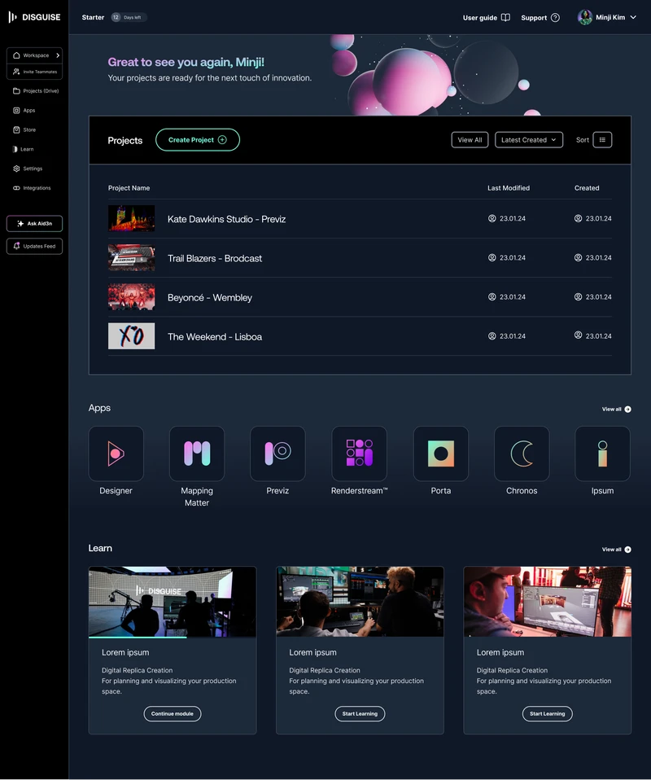The image size is (651, 780).
Task: Open the Beyoncé - Wembley project thumbnail
Action: [131, 297]
